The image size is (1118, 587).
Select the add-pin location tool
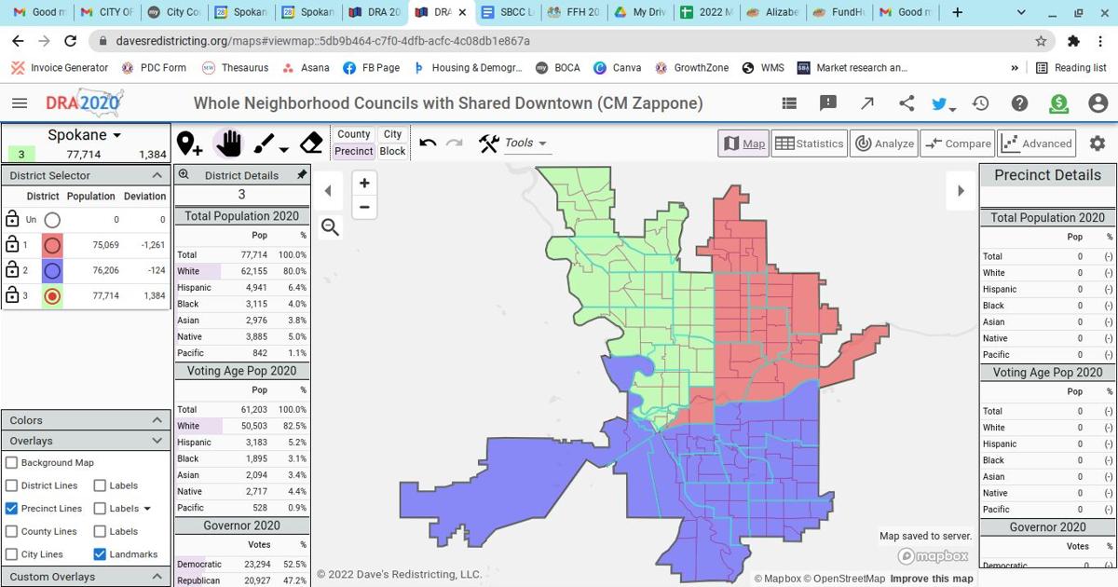click(x=189, y=143)
